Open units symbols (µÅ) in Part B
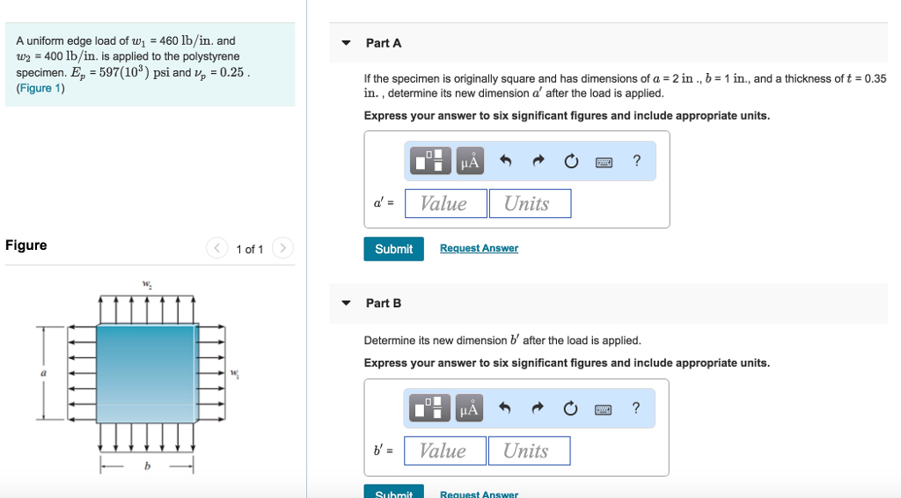901x498 pixels. click(469, 408)
